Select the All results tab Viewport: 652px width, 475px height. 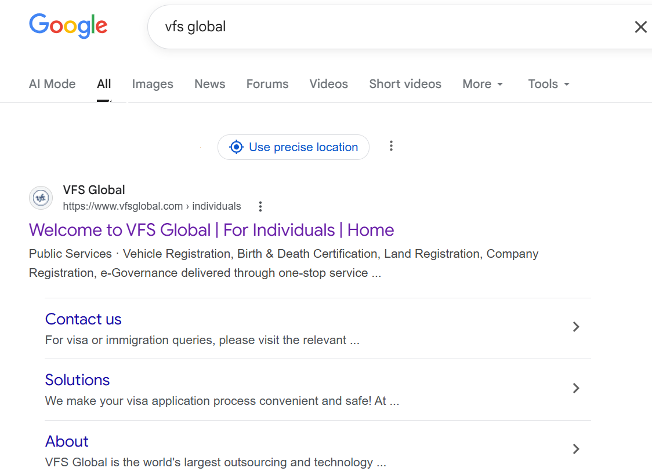pos(104,84)
